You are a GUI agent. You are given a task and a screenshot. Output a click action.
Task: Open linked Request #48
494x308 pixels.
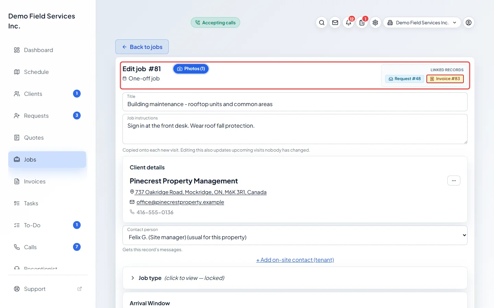click(405, 79)
